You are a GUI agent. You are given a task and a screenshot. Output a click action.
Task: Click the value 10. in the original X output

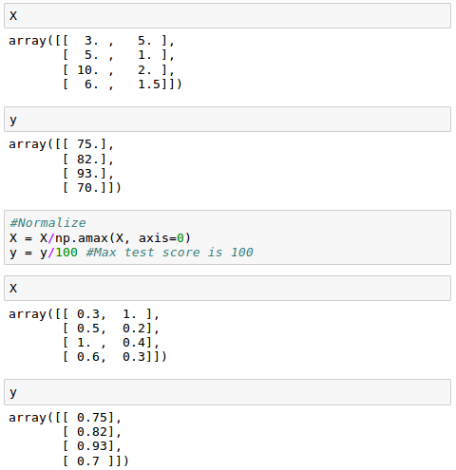[87, 70]
